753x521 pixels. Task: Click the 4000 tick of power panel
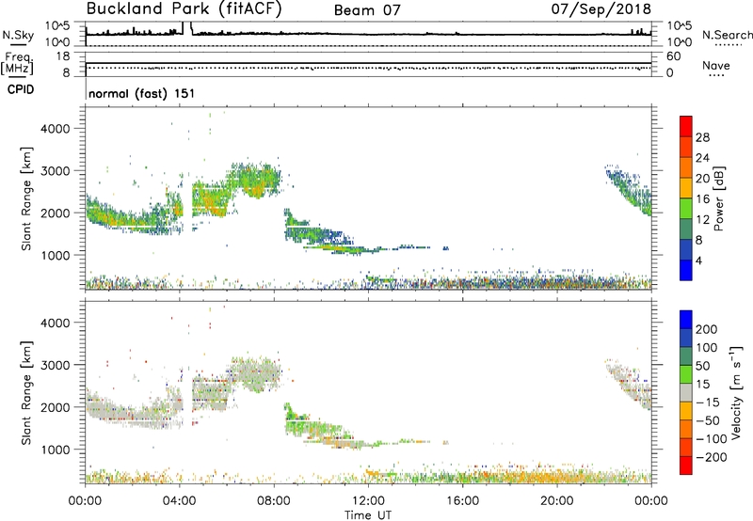point(55,129)
